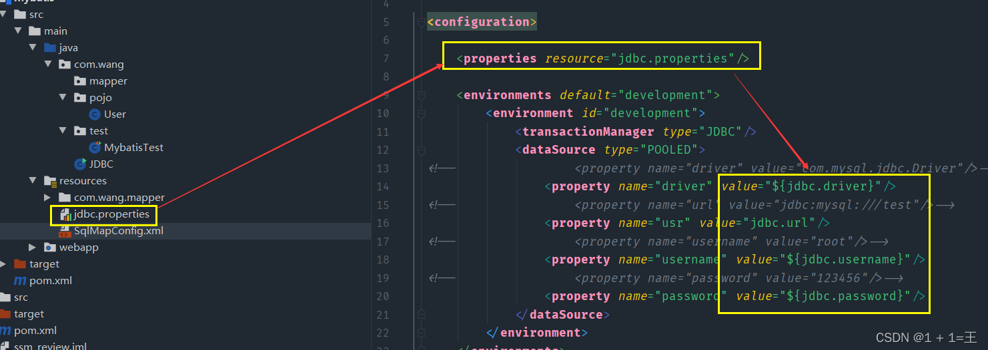Fold the environments block on line 9

tap(420, 95)
